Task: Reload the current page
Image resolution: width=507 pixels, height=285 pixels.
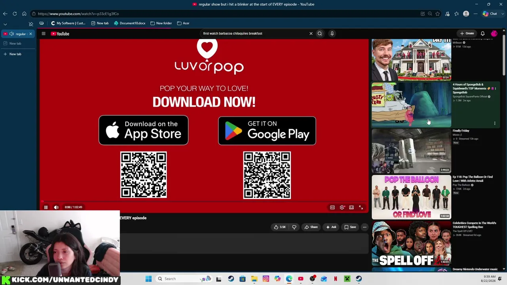Action: pos(15,14)
